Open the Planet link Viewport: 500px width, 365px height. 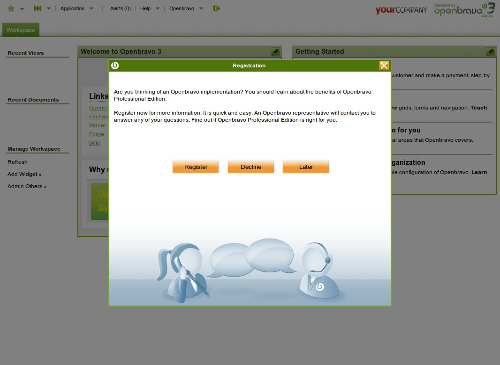[x=97, y=125]
